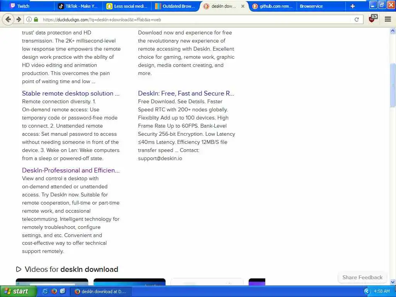396x297 pixels.
Task: Expand hidden system tray icons arrow
Action: [x=367, y=292]
